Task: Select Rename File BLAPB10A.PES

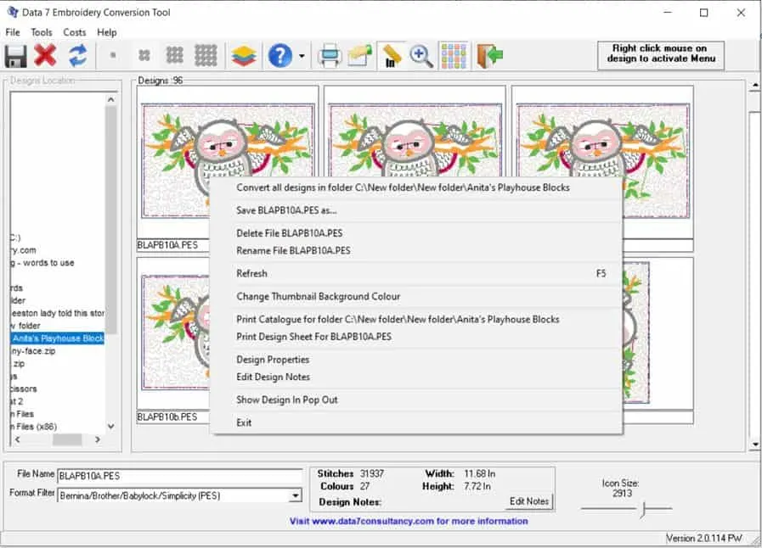Action: [416, 251]
